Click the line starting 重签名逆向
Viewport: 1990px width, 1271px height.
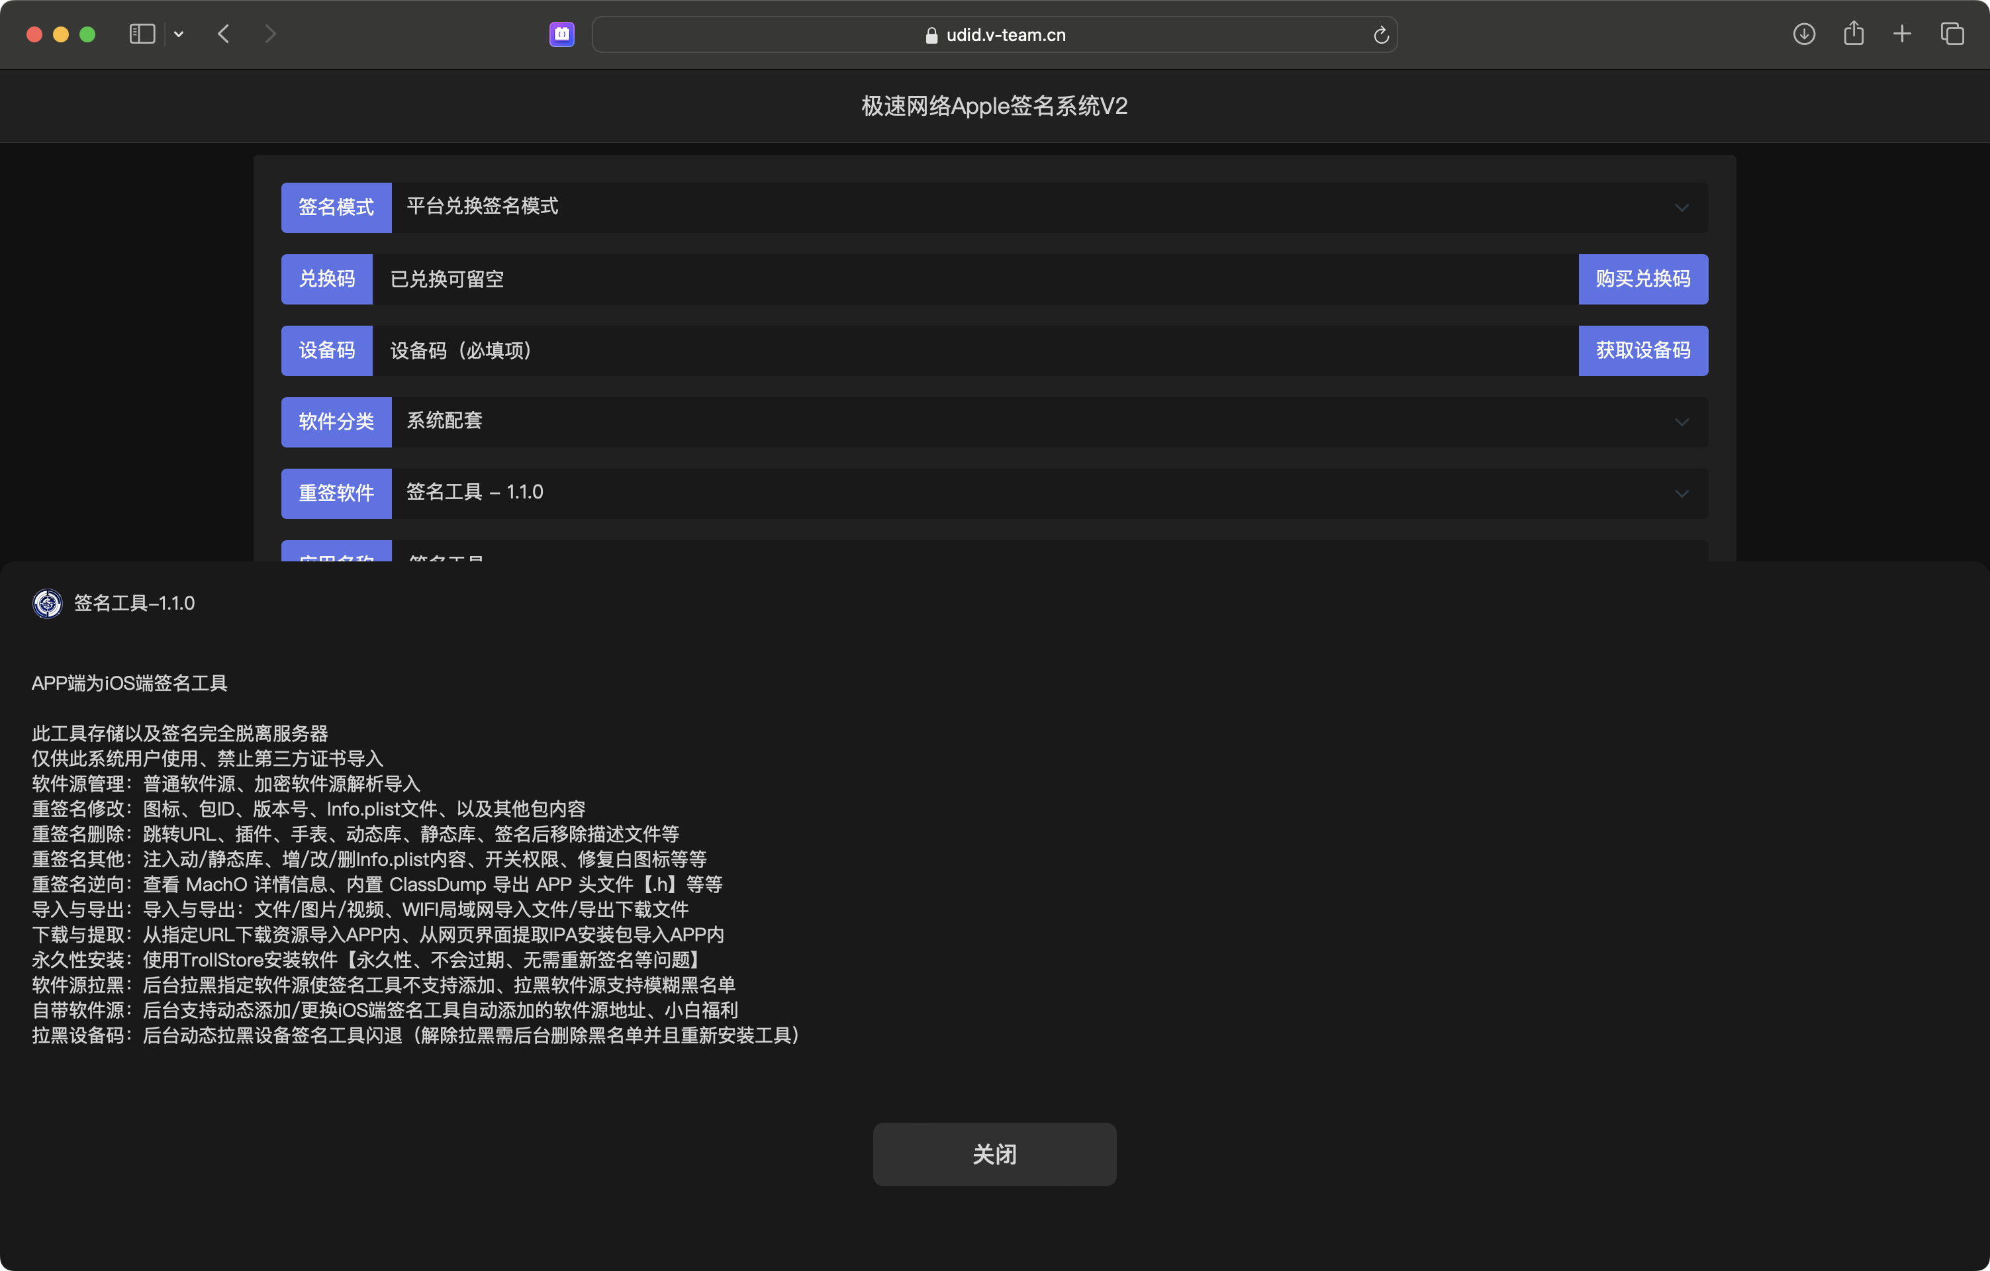[377, 885]
